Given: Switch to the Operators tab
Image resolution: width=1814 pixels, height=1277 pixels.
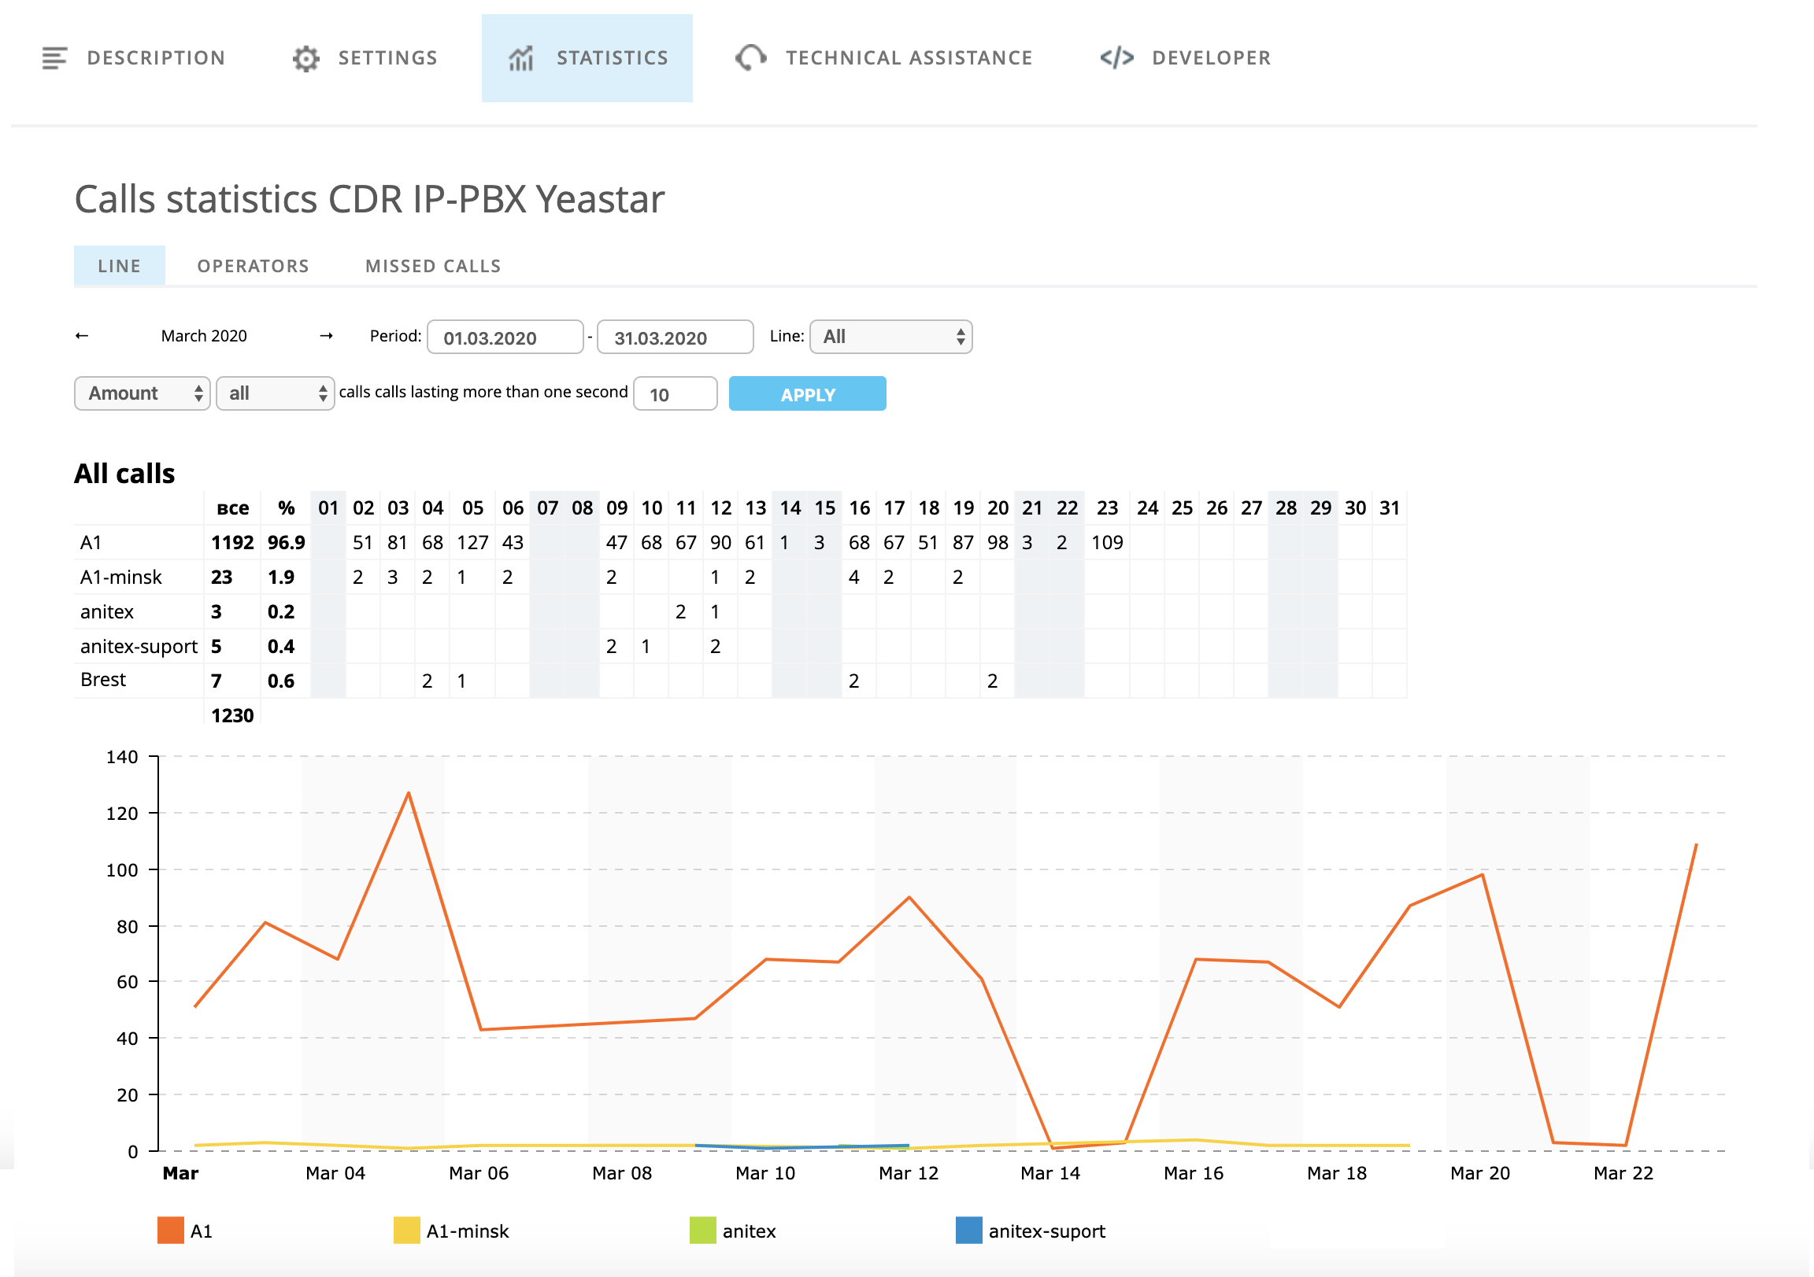Looking at the screenshot, I should (x=253, y=266).
